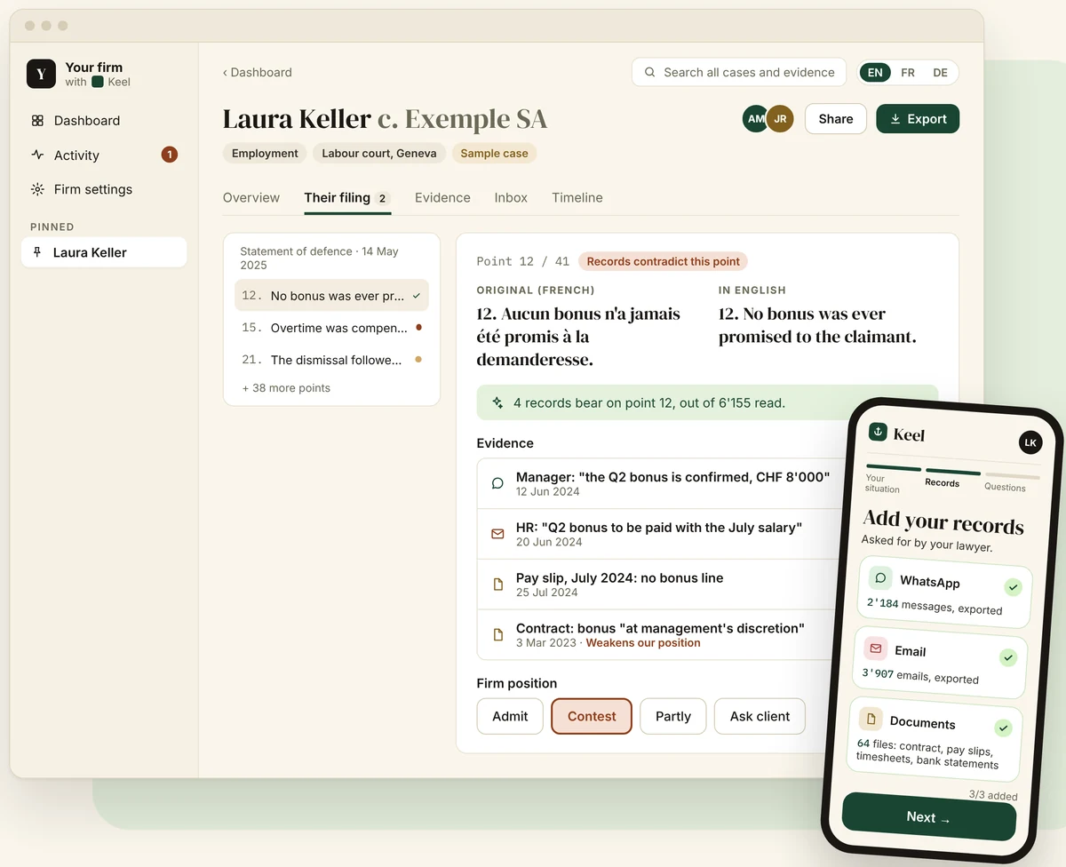Click the envelope icon on HR evidence row
The height and width of the screenshot is (867, 1066).
click(497, 534)
